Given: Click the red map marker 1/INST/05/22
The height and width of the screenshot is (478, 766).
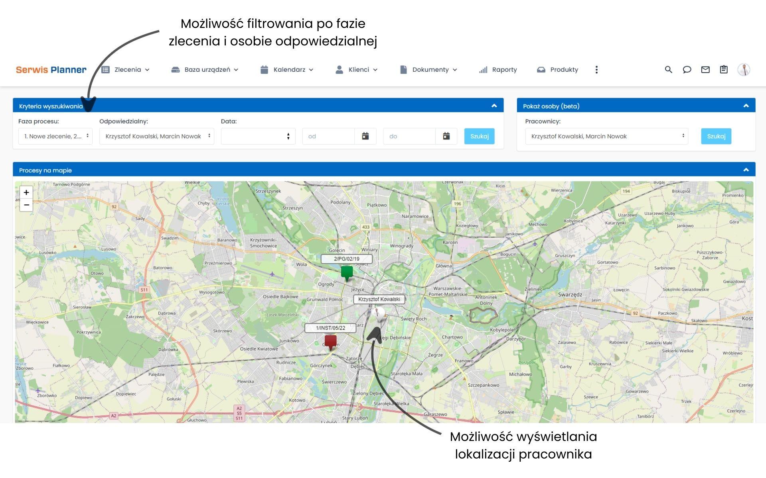Looking at the screenshot, I should 330,343.
